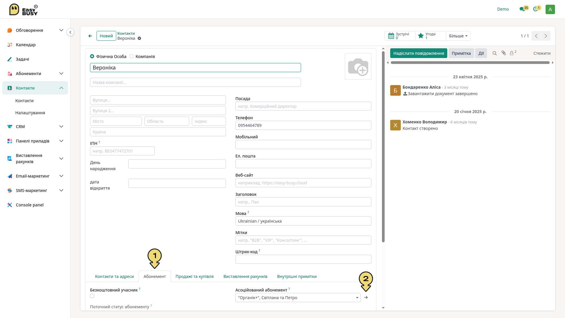Click the form's vertical scrollbar
Viewport: 565px width, 318px height.
383,147
